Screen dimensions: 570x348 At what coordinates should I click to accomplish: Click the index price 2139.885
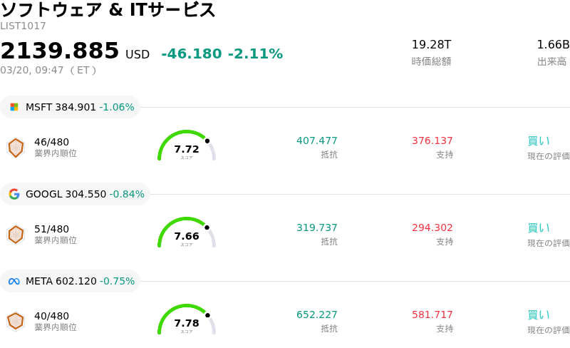pos(60,51)
